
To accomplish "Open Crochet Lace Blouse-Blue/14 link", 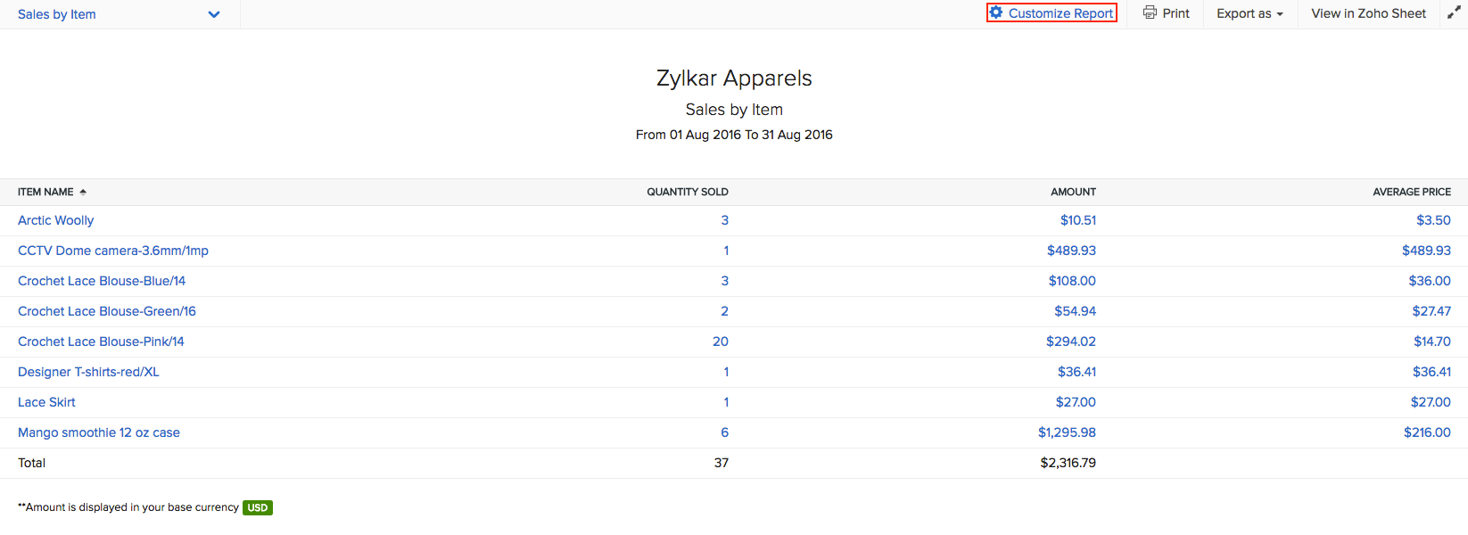I will [x=102, y=281].
